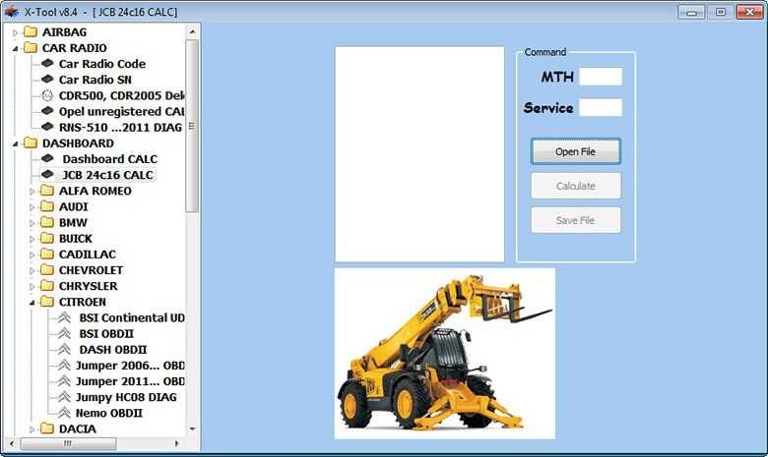768x457 pixels.
Task: Click the MTH input field
Action: pos(601,77)
